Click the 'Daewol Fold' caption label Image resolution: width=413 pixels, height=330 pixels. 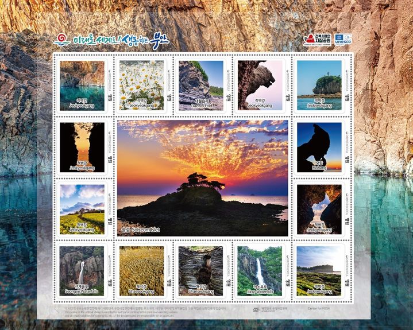click(x=201, y=106)
